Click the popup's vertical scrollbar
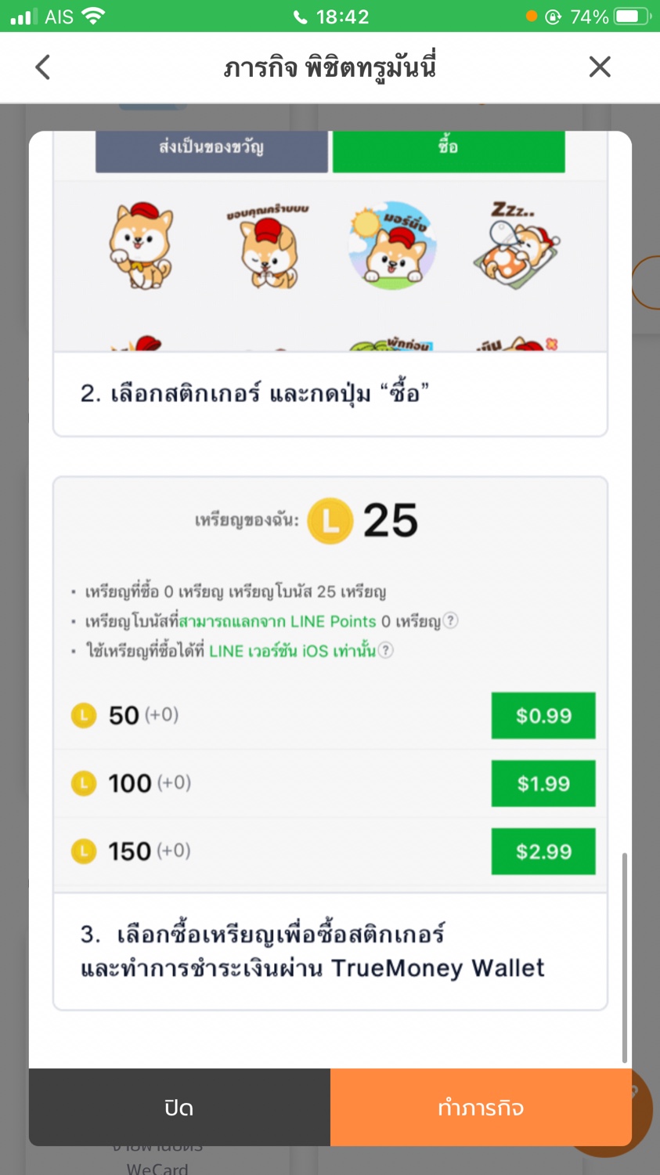This screenshot has height=1175, width=660. [x=624, y=957]
